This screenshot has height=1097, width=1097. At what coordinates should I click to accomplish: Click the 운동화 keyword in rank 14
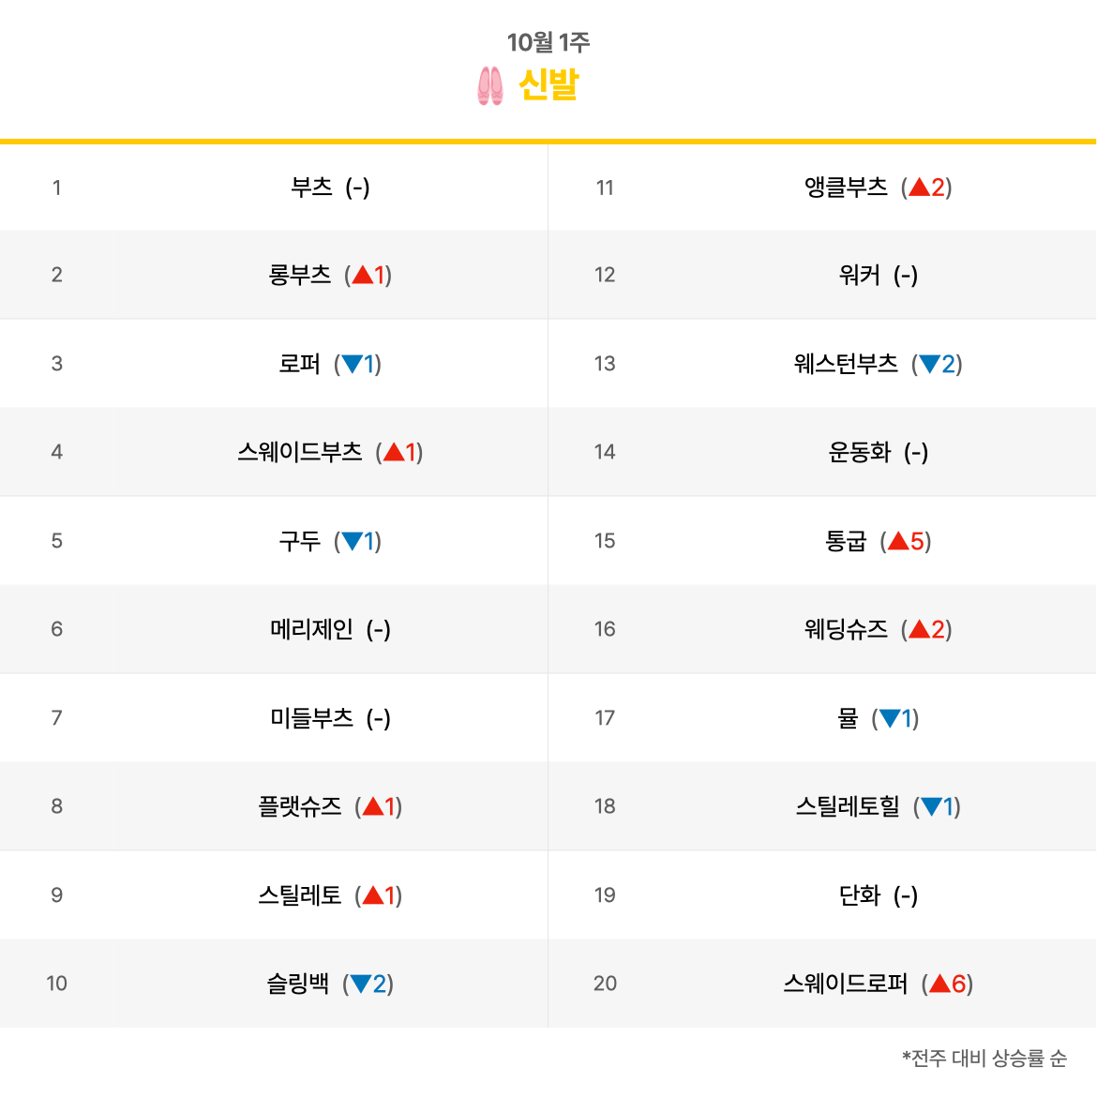pos(859,453)
